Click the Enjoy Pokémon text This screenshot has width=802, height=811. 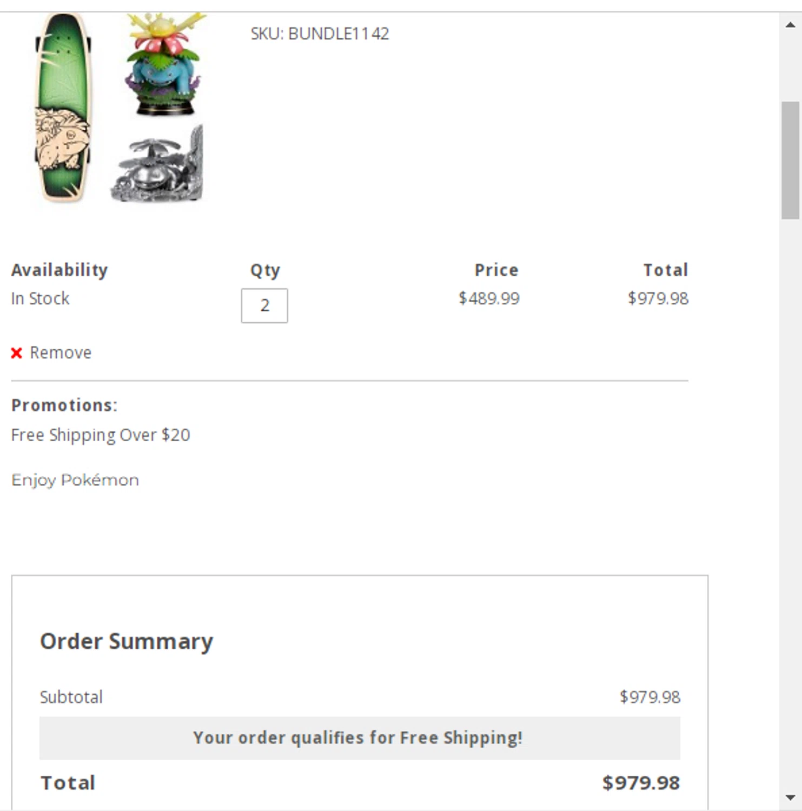[75, 480]
